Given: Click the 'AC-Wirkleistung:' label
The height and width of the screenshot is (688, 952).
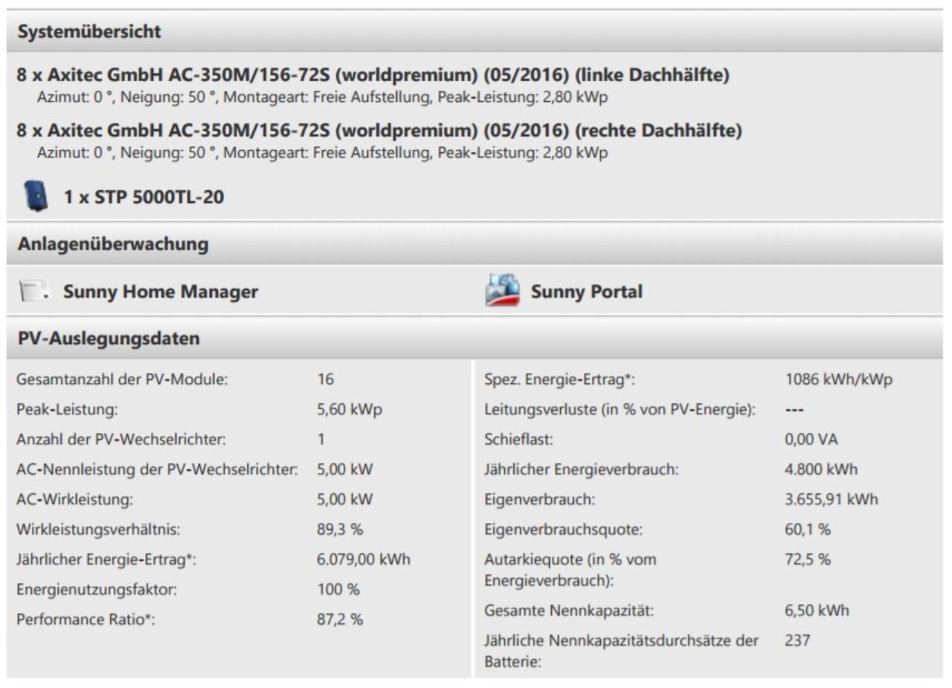Looking at the screenshot, I should pyautogui.click(x=74, y=500).
